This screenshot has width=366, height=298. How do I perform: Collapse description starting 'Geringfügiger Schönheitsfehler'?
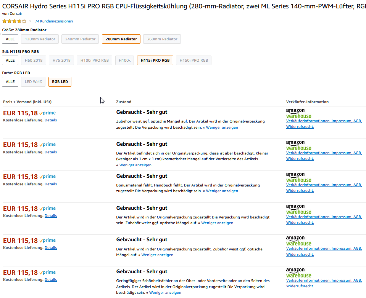[165, 293]
